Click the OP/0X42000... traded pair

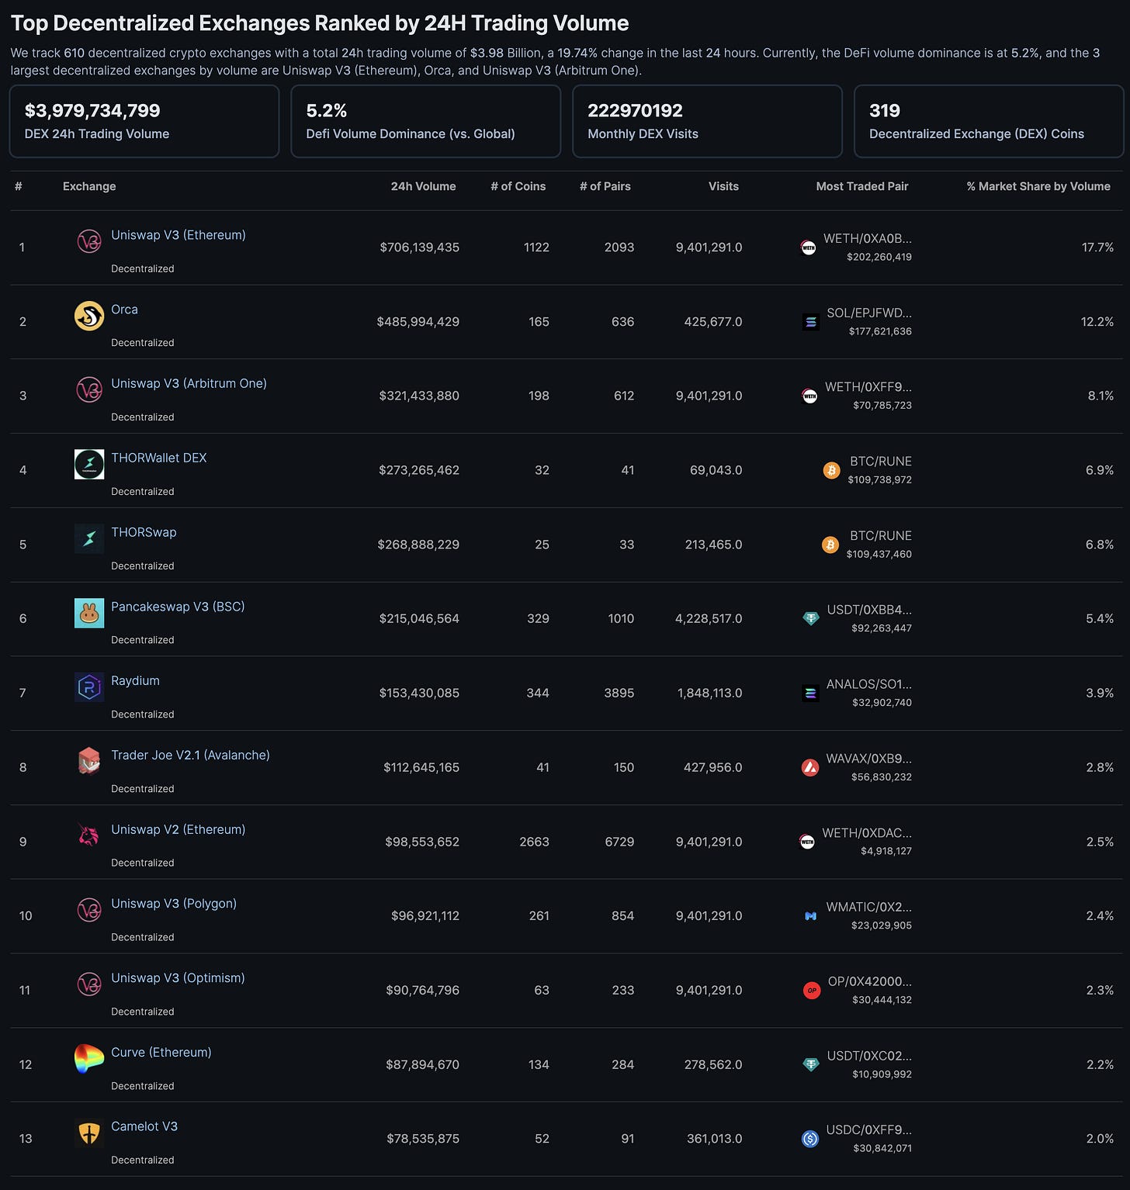pyautogui.click(x=870, y=981)
